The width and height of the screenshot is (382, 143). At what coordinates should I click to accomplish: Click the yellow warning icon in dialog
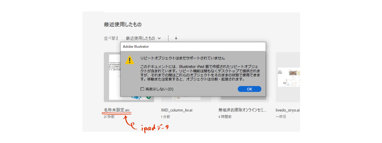click(x=130, y=60)
